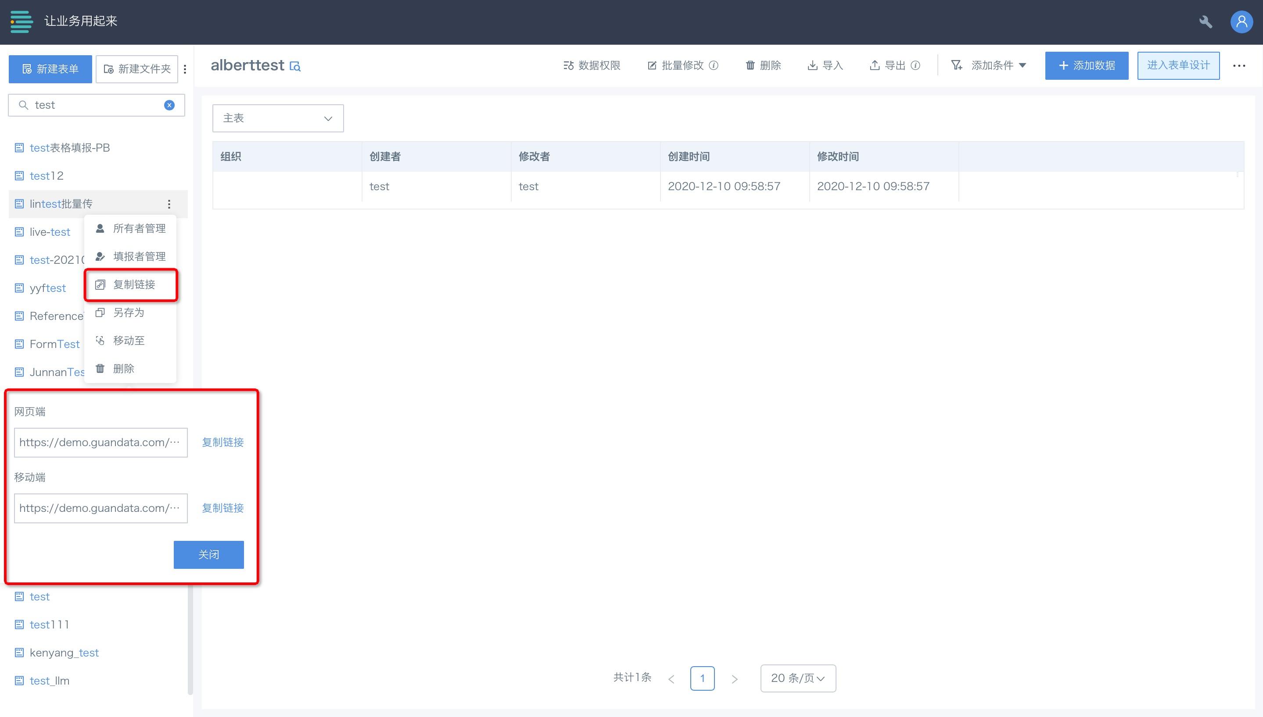Click the 新建表单 button
Image resolution: width=1263 pixels, height=717 pixels.
(50, 69)
